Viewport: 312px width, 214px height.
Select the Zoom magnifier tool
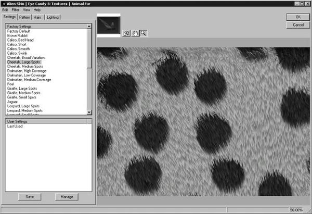point(143,33)
